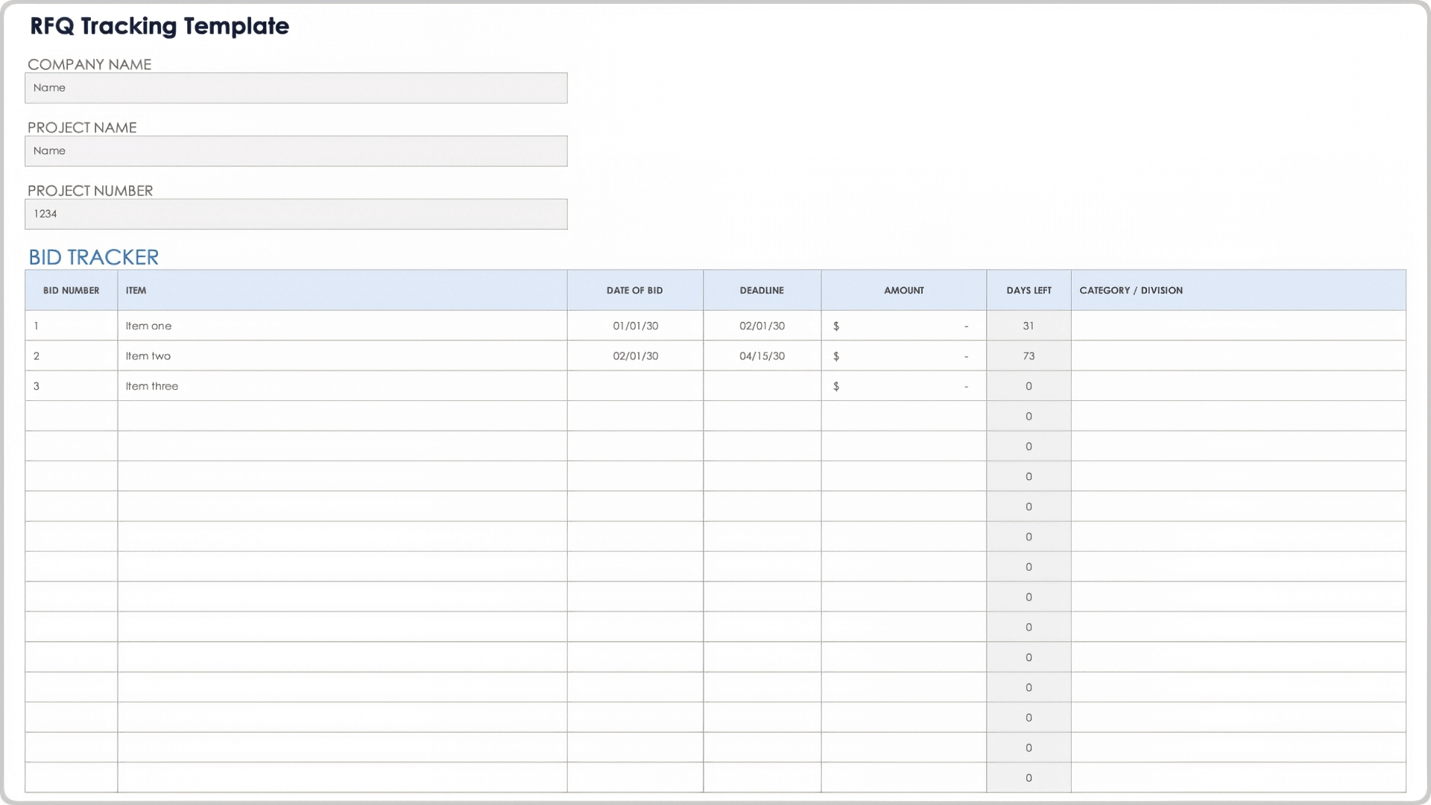Click the Company Name input field
The image size is (1431, 805).
(x=296, y=88)
